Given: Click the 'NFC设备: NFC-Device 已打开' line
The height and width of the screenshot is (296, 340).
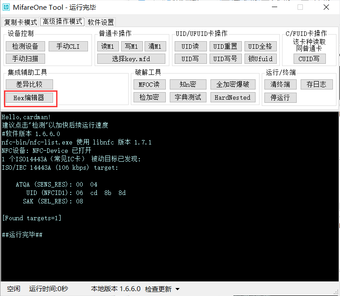Looking at the screenshot, I should coord(46,150).
